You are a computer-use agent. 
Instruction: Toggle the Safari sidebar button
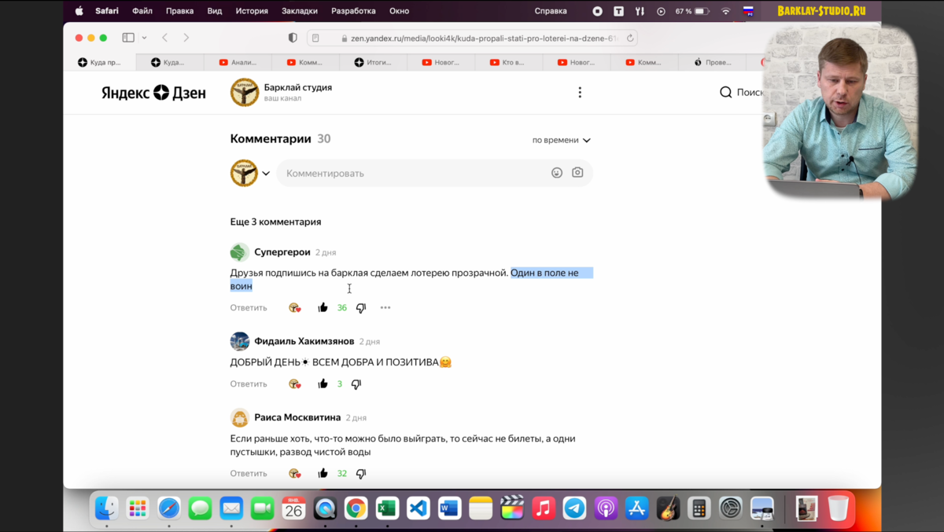click(128, 38)
